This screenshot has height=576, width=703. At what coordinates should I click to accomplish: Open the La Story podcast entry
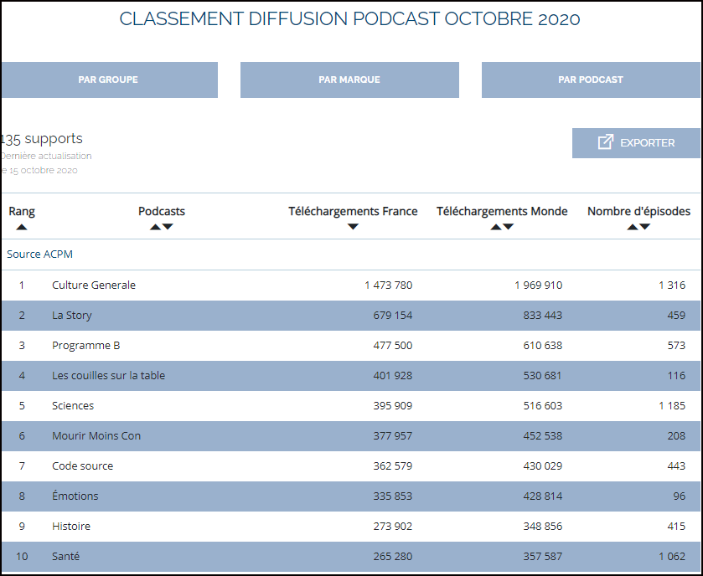(70, 315)
